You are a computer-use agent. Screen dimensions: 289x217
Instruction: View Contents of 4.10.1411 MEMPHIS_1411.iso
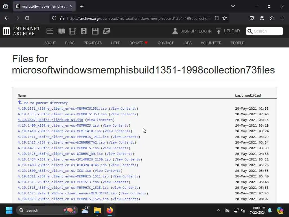pyautogui.click(x=125, y=137)
